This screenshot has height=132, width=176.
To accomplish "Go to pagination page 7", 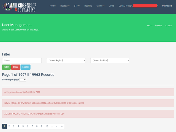I will point(32,126).
